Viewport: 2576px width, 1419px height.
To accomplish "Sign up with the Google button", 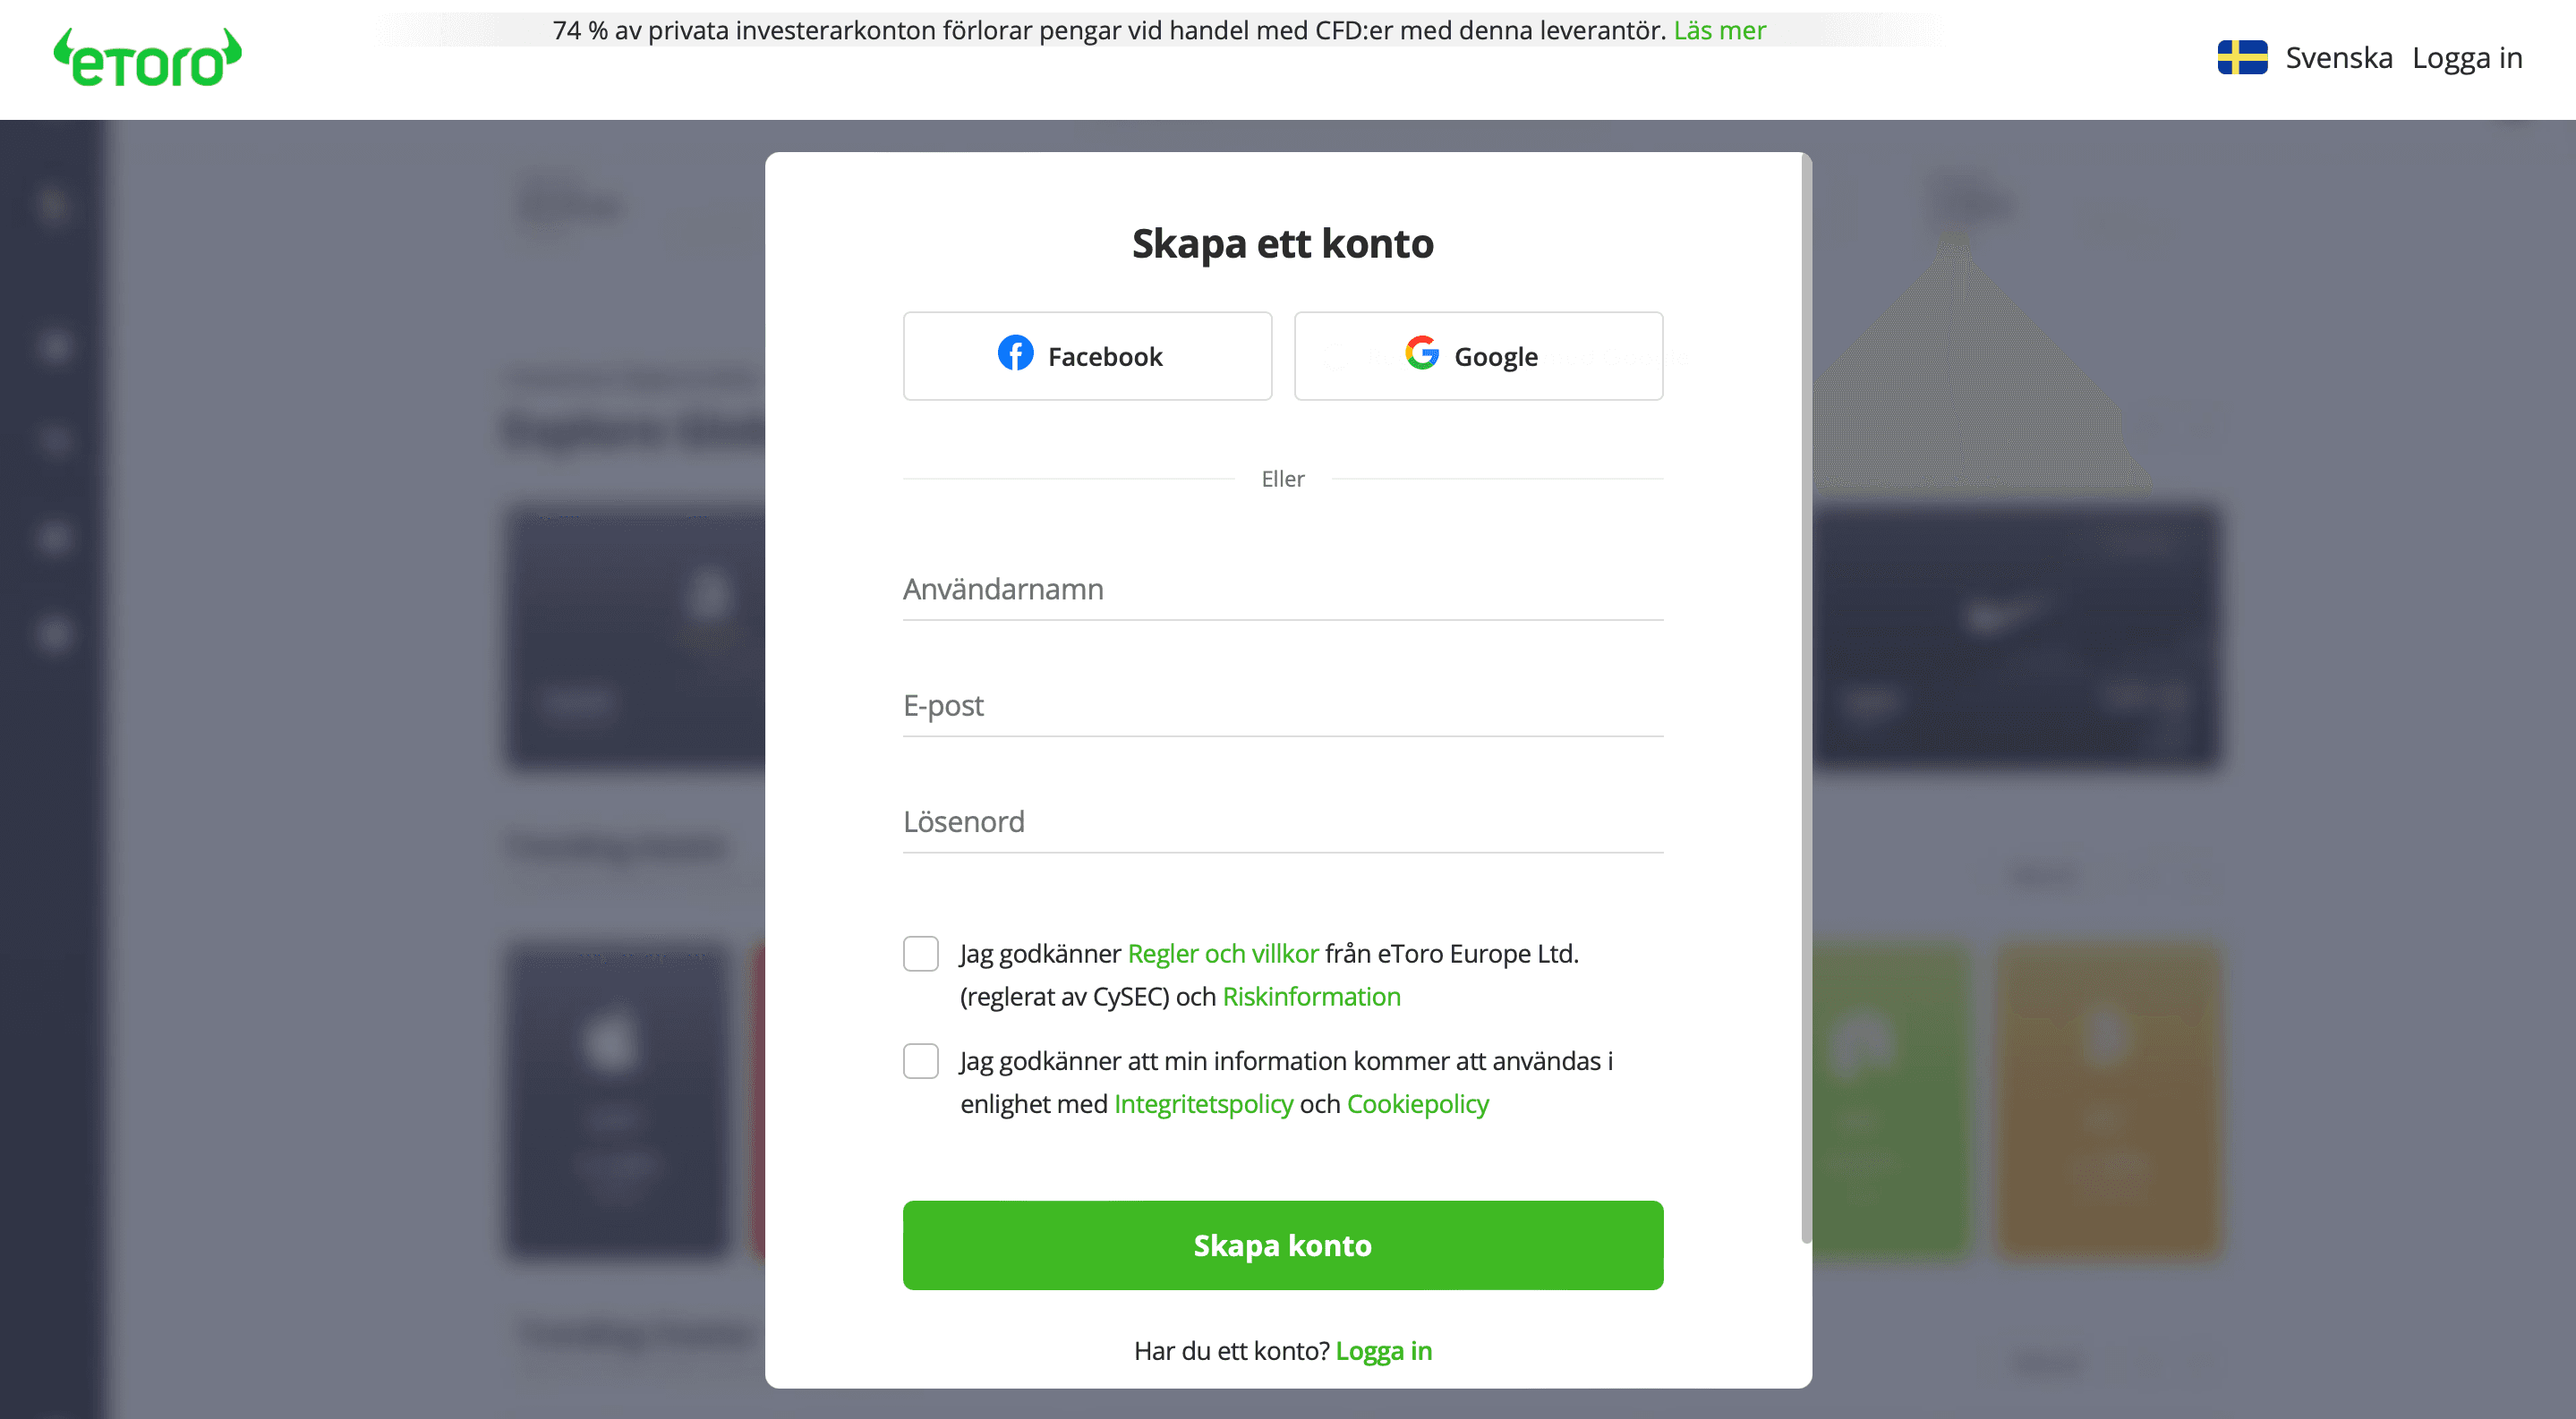I will tap(1478, 357).
